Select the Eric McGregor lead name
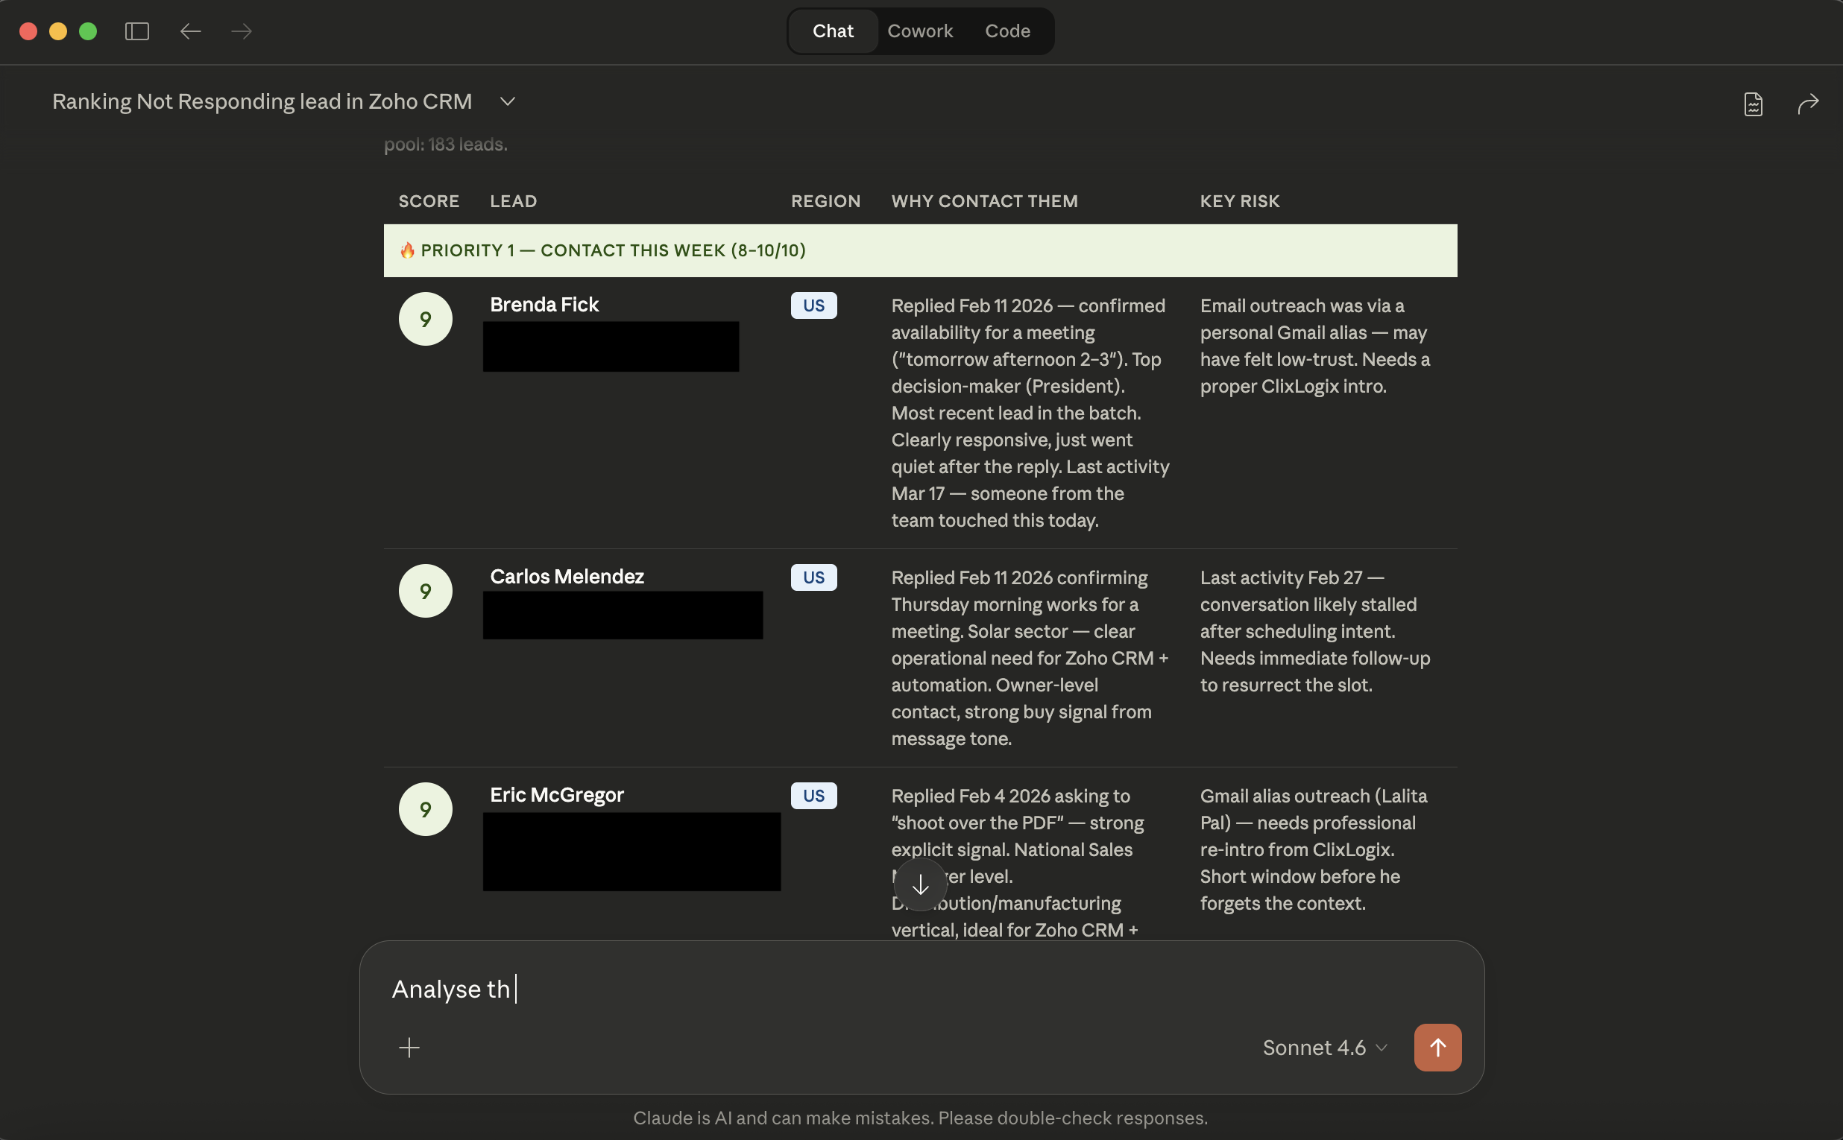The width and height of the screenshot is (1843, 1140). (556, 794)
